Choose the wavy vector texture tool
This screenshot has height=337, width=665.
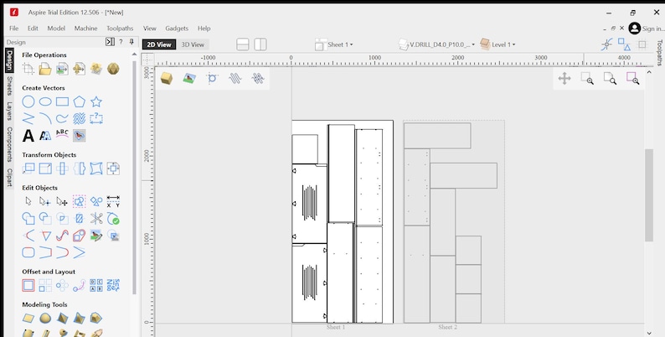pyautogui.click(x=80, y=118)
